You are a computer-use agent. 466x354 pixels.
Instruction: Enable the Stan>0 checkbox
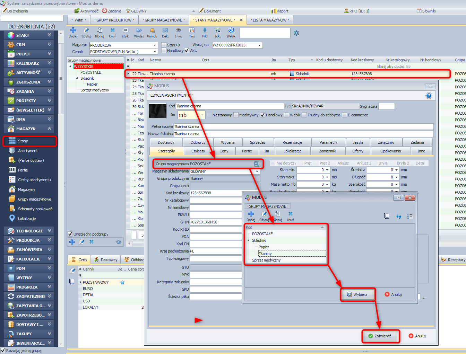coord(164,45)
